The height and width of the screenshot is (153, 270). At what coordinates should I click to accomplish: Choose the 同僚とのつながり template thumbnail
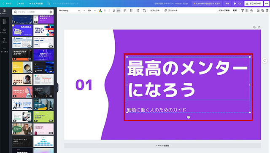[43, 30]
